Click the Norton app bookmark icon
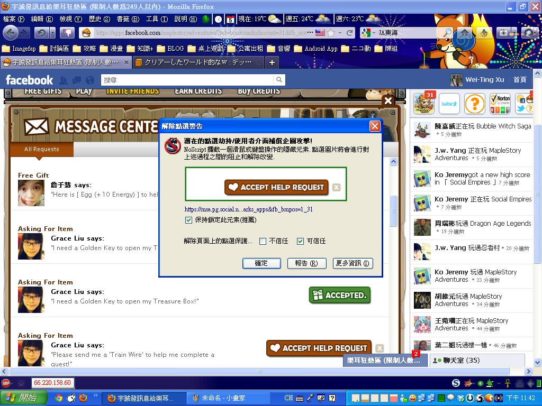 (500, 103)
